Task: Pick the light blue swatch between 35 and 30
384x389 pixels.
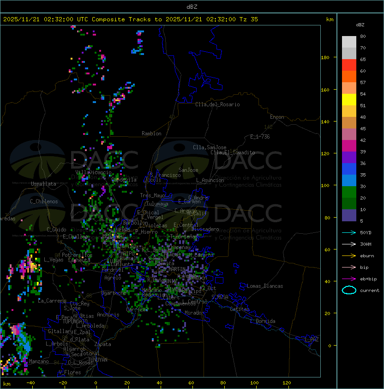Action: tap(349, 180)
